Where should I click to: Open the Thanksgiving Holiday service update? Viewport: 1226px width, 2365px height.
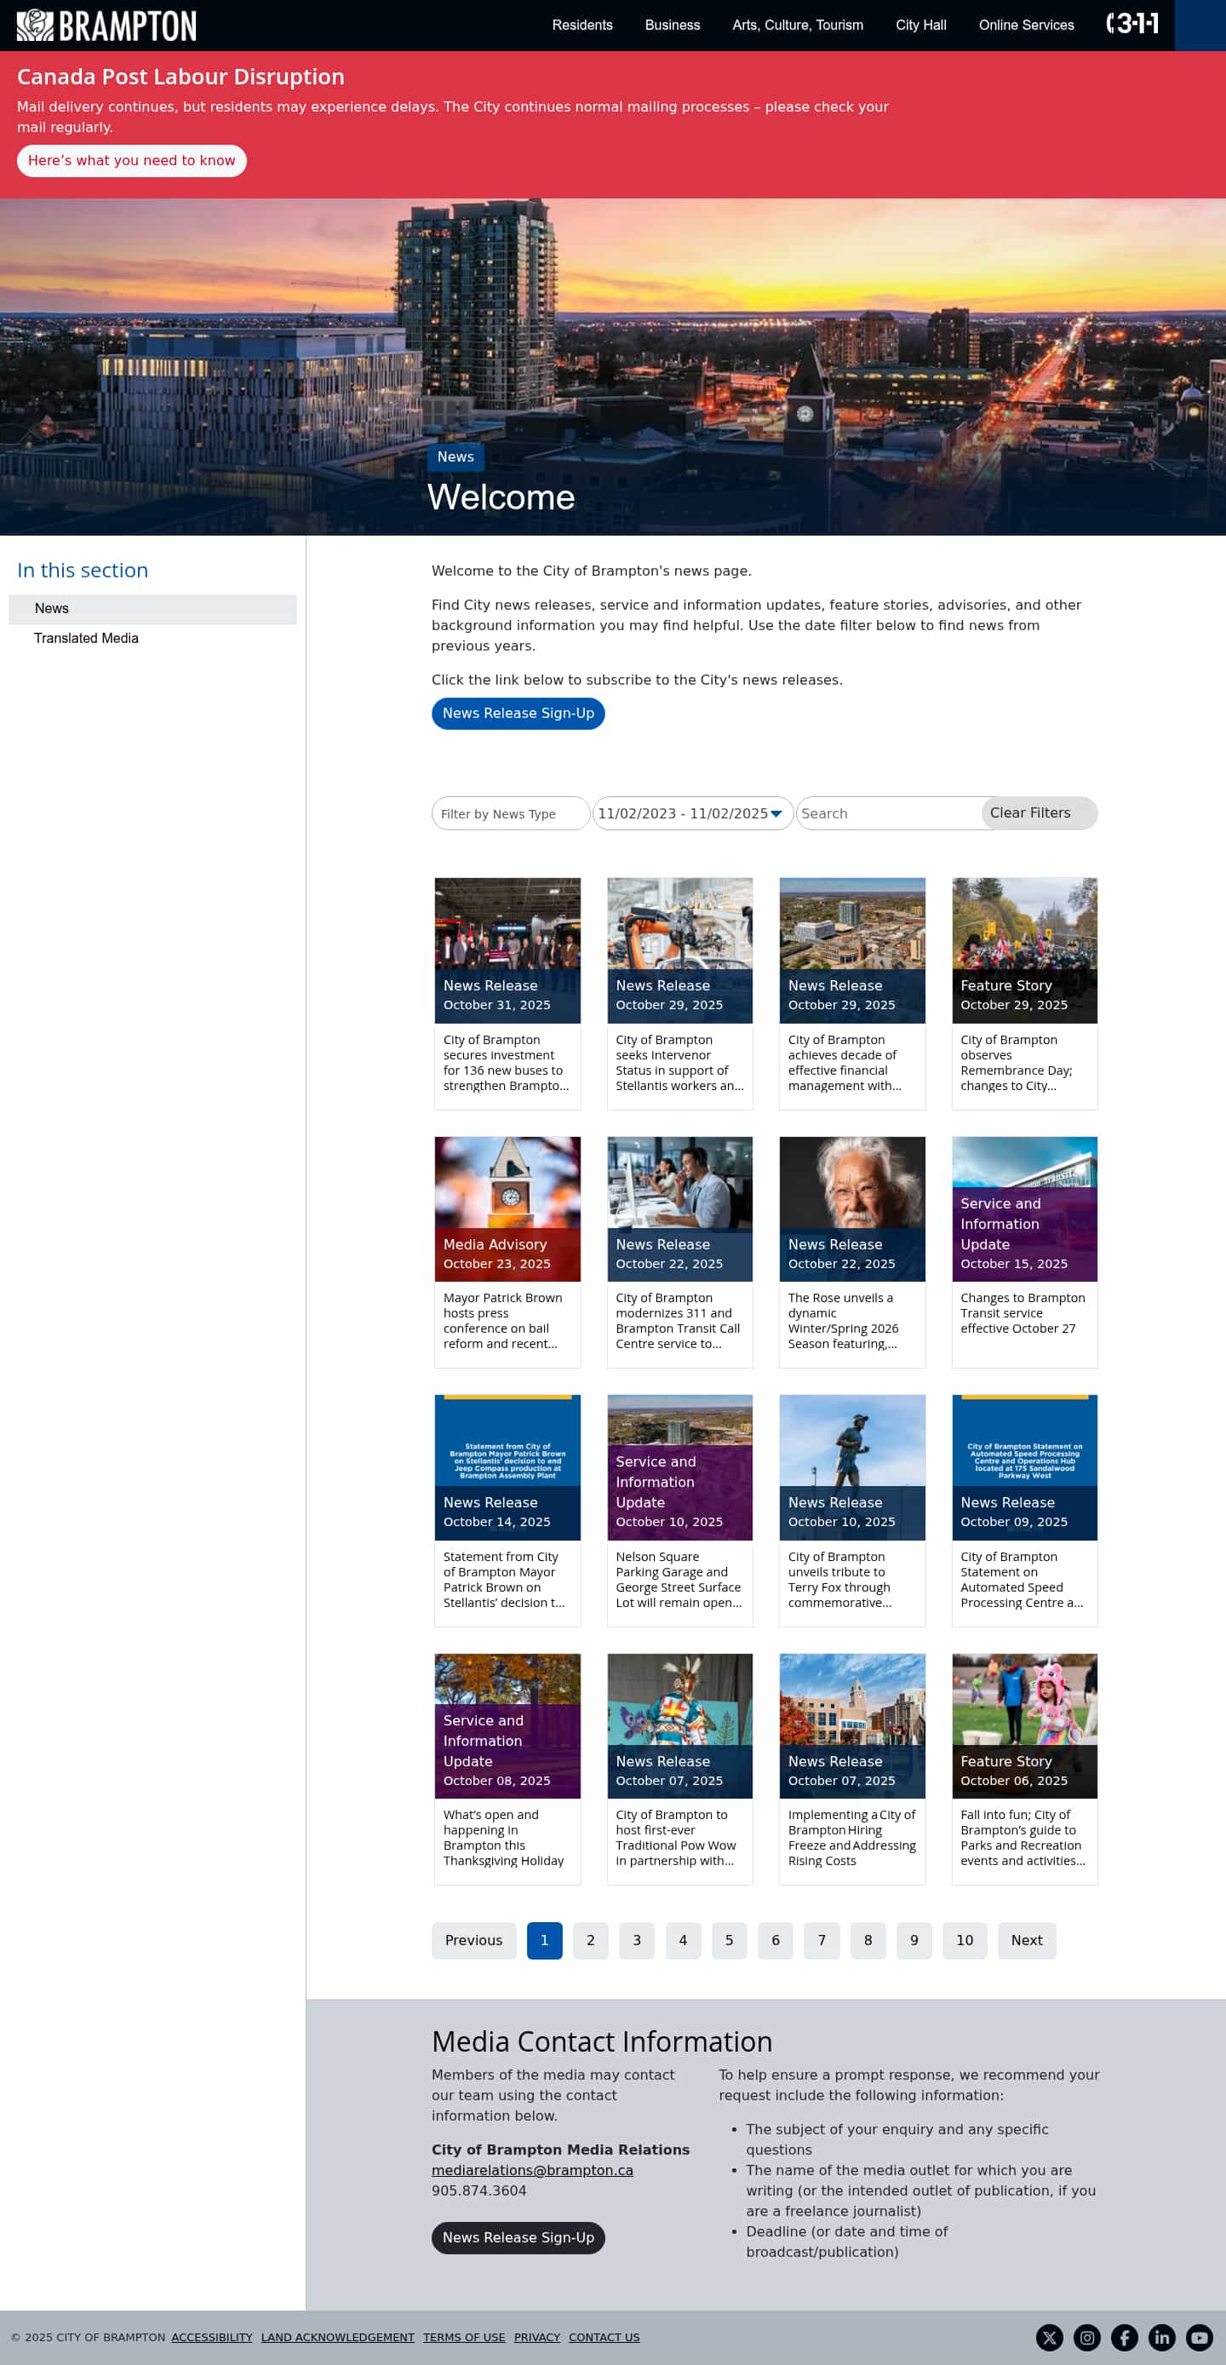[x=507, y=1769]
